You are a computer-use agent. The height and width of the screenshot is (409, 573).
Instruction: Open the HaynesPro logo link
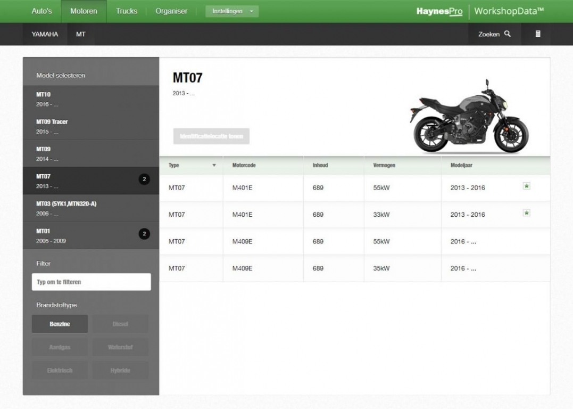[439, 11]
